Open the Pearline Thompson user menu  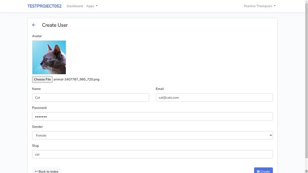coord(259,6)
